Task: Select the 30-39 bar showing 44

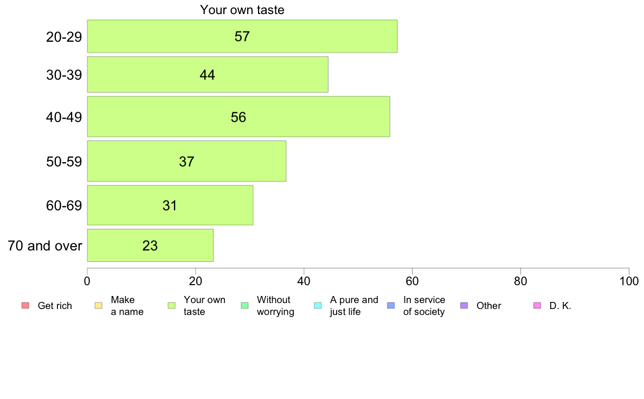Action: (x=208, y=74)
